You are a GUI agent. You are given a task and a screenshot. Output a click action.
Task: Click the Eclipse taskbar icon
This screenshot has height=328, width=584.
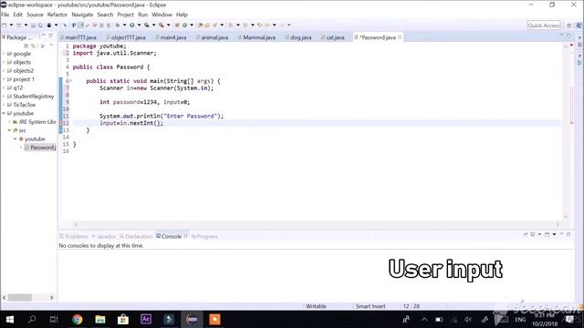pos(192,320)
